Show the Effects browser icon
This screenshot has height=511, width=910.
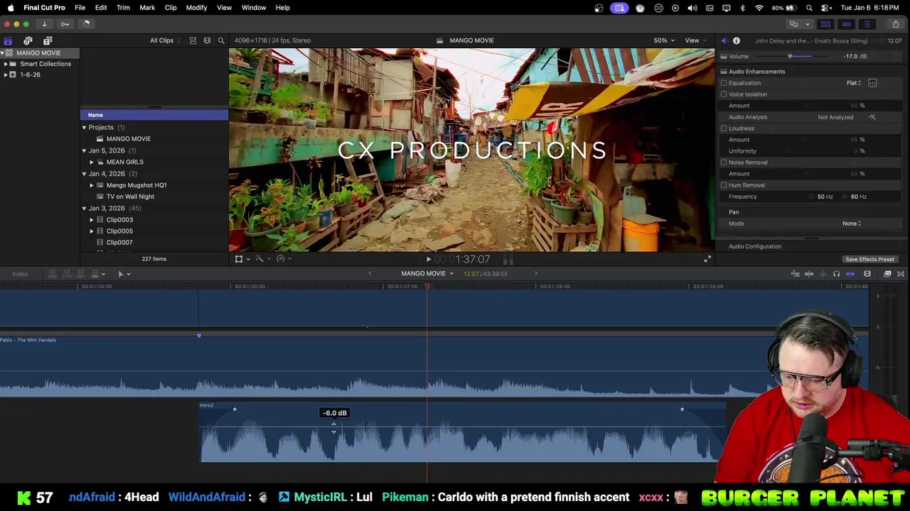click(x=887, y=274)
